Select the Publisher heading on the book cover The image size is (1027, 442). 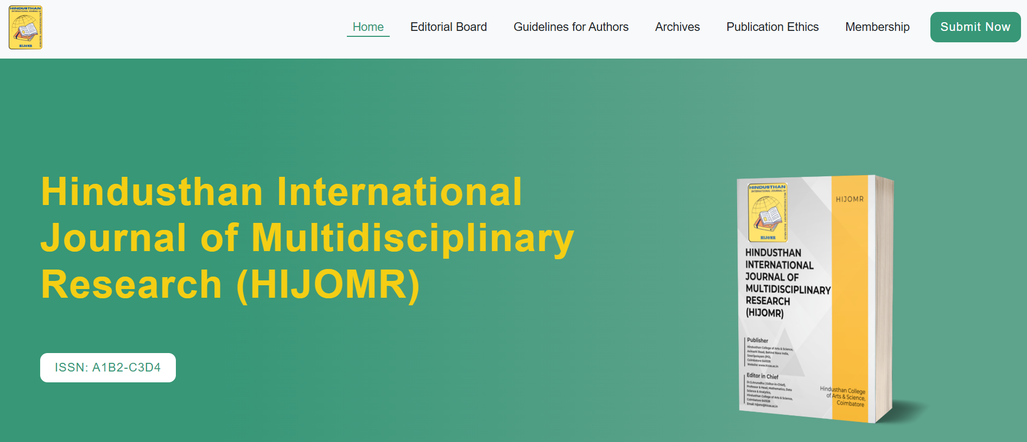point(757,341)
